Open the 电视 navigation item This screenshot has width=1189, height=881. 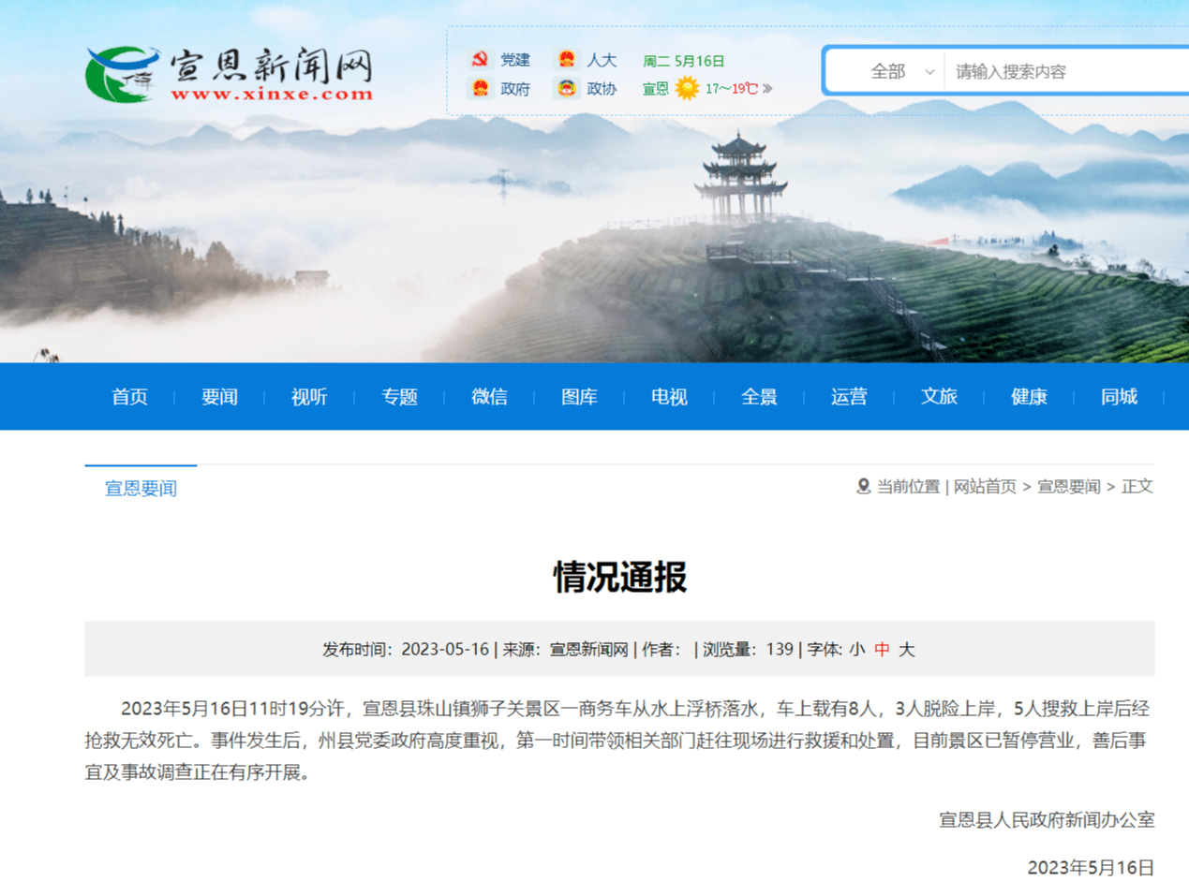click(669, 397)
